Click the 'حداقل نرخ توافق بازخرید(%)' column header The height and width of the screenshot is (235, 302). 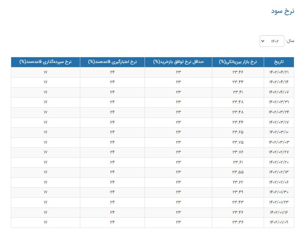point(178,62)
